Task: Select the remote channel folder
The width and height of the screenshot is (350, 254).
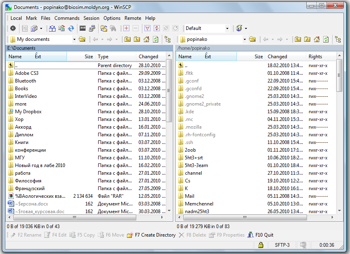Action: 190,173
